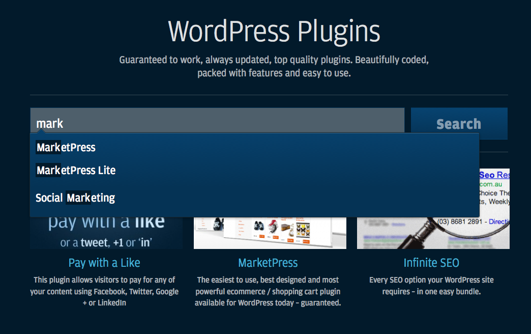
Task: Click the phone number in the SEO image
Action: (x=460, y=222)
